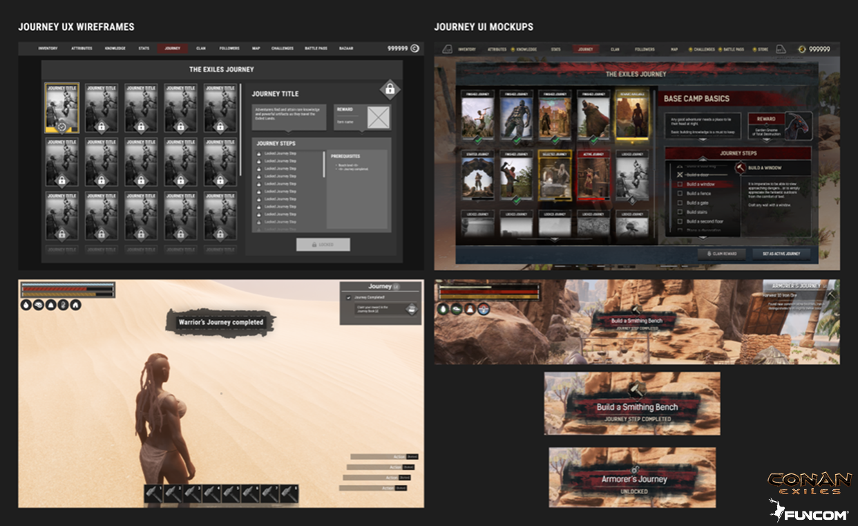Open the Battle Pass tab in wireframe
The width and height of the screenshot is (858, 526).
click(316, 48)
